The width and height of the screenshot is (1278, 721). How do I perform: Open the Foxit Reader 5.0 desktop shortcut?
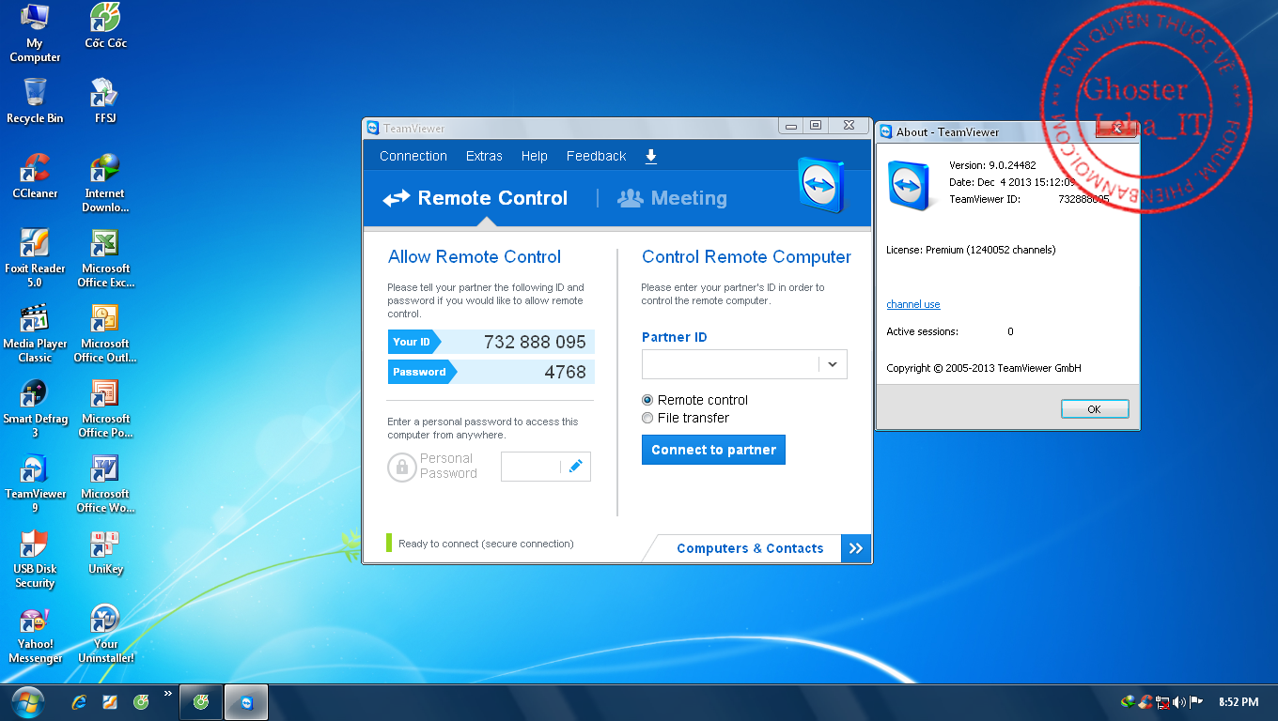[35, 251]
